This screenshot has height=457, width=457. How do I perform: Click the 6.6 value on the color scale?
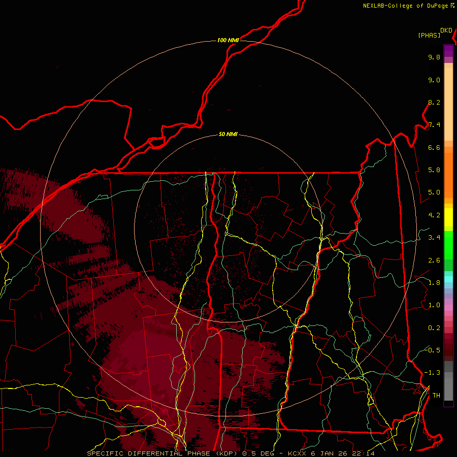(434, 147)
